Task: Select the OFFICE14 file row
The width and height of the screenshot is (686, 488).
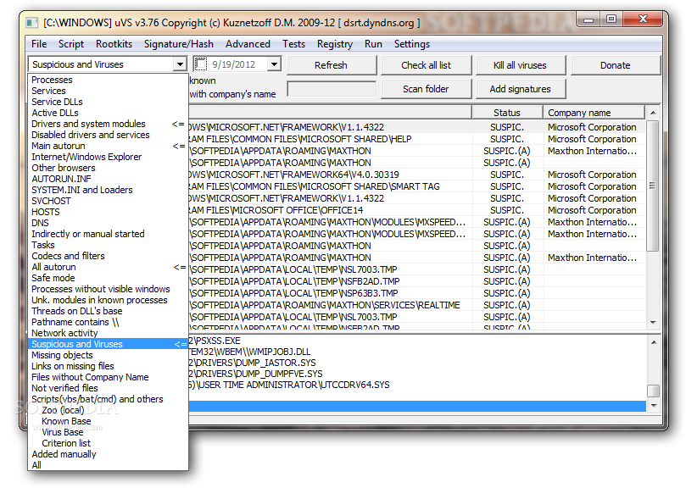Action: click(417, 210)
